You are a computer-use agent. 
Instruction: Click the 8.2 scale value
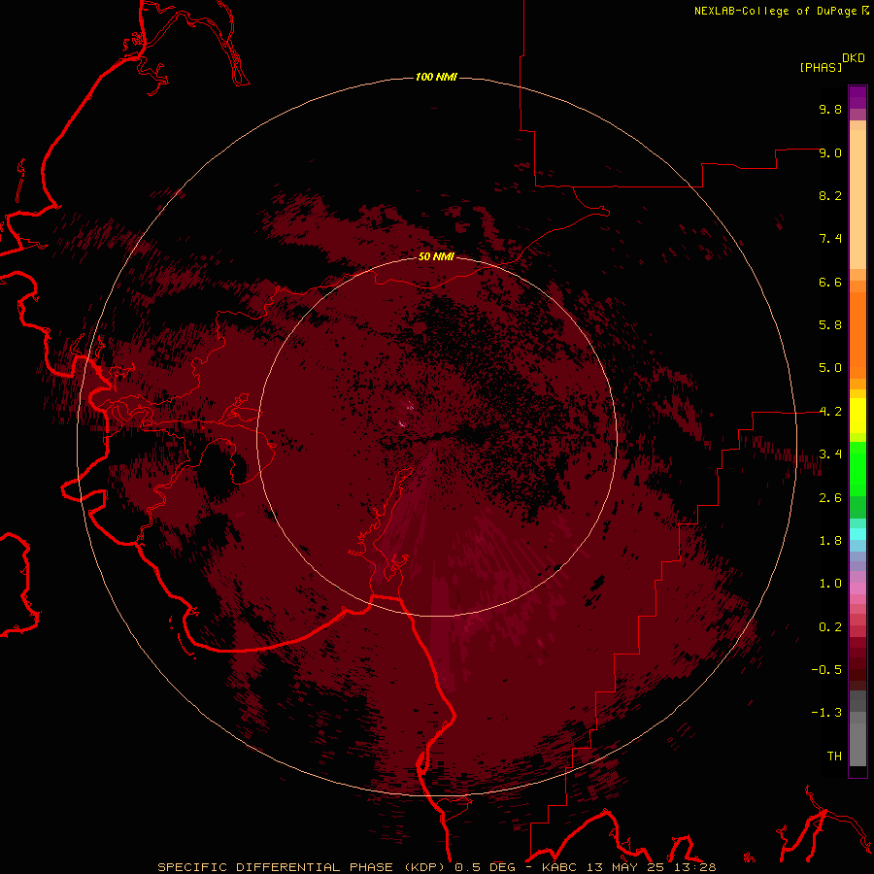tap(830, 195)
